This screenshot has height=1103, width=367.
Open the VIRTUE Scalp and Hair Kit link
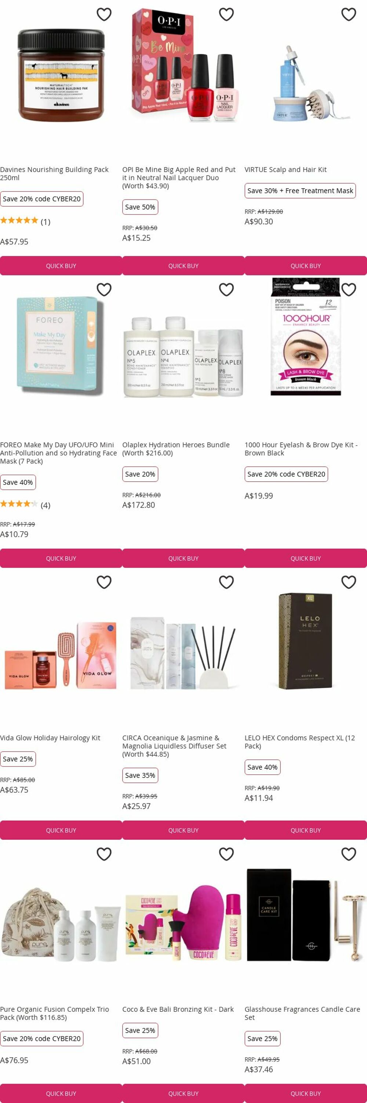pos(286,169)
